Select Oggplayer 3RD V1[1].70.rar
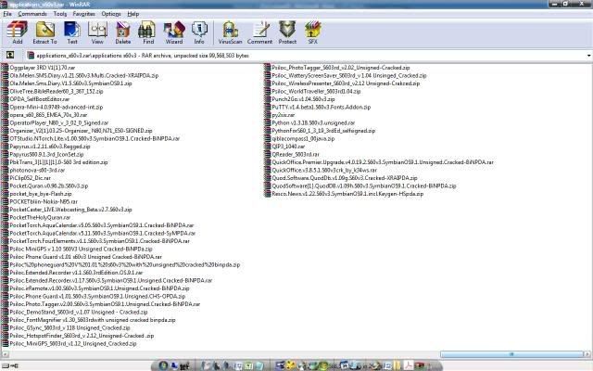The image size is (593, 371). [38, 68]
